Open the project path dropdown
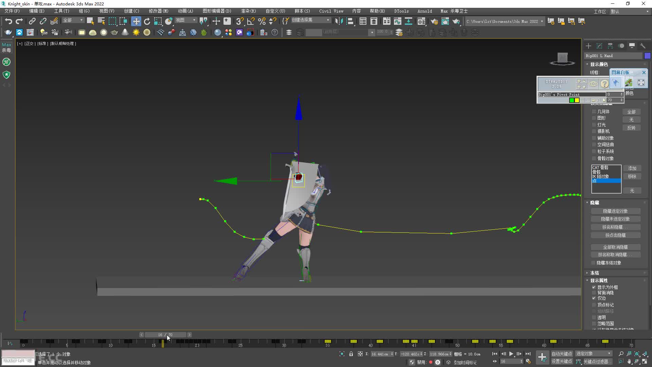This screenshot has height=367, width=652. 505,21
